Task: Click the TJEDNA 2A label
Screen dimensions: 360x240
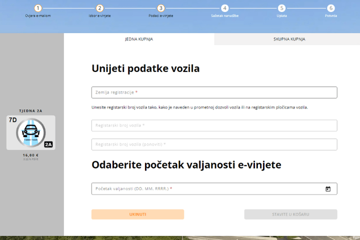Action: pos(31,111)
